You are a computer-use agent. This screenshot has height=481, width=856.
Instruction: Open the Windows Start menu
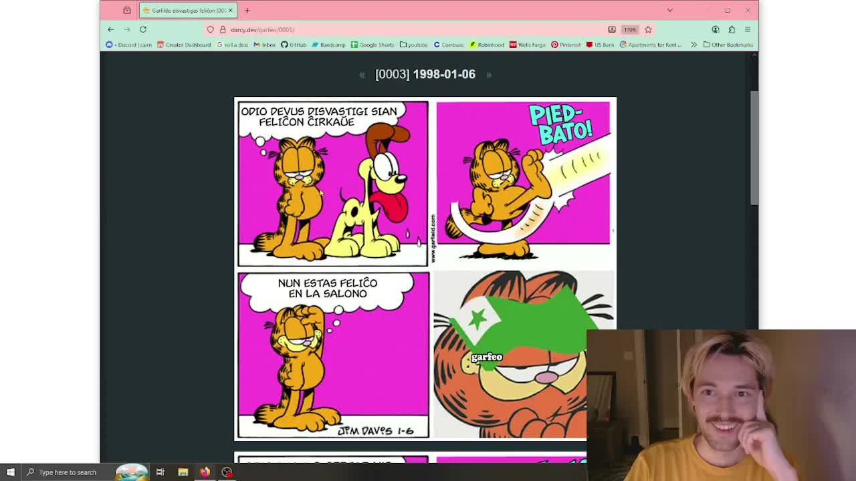click(10, 472)
